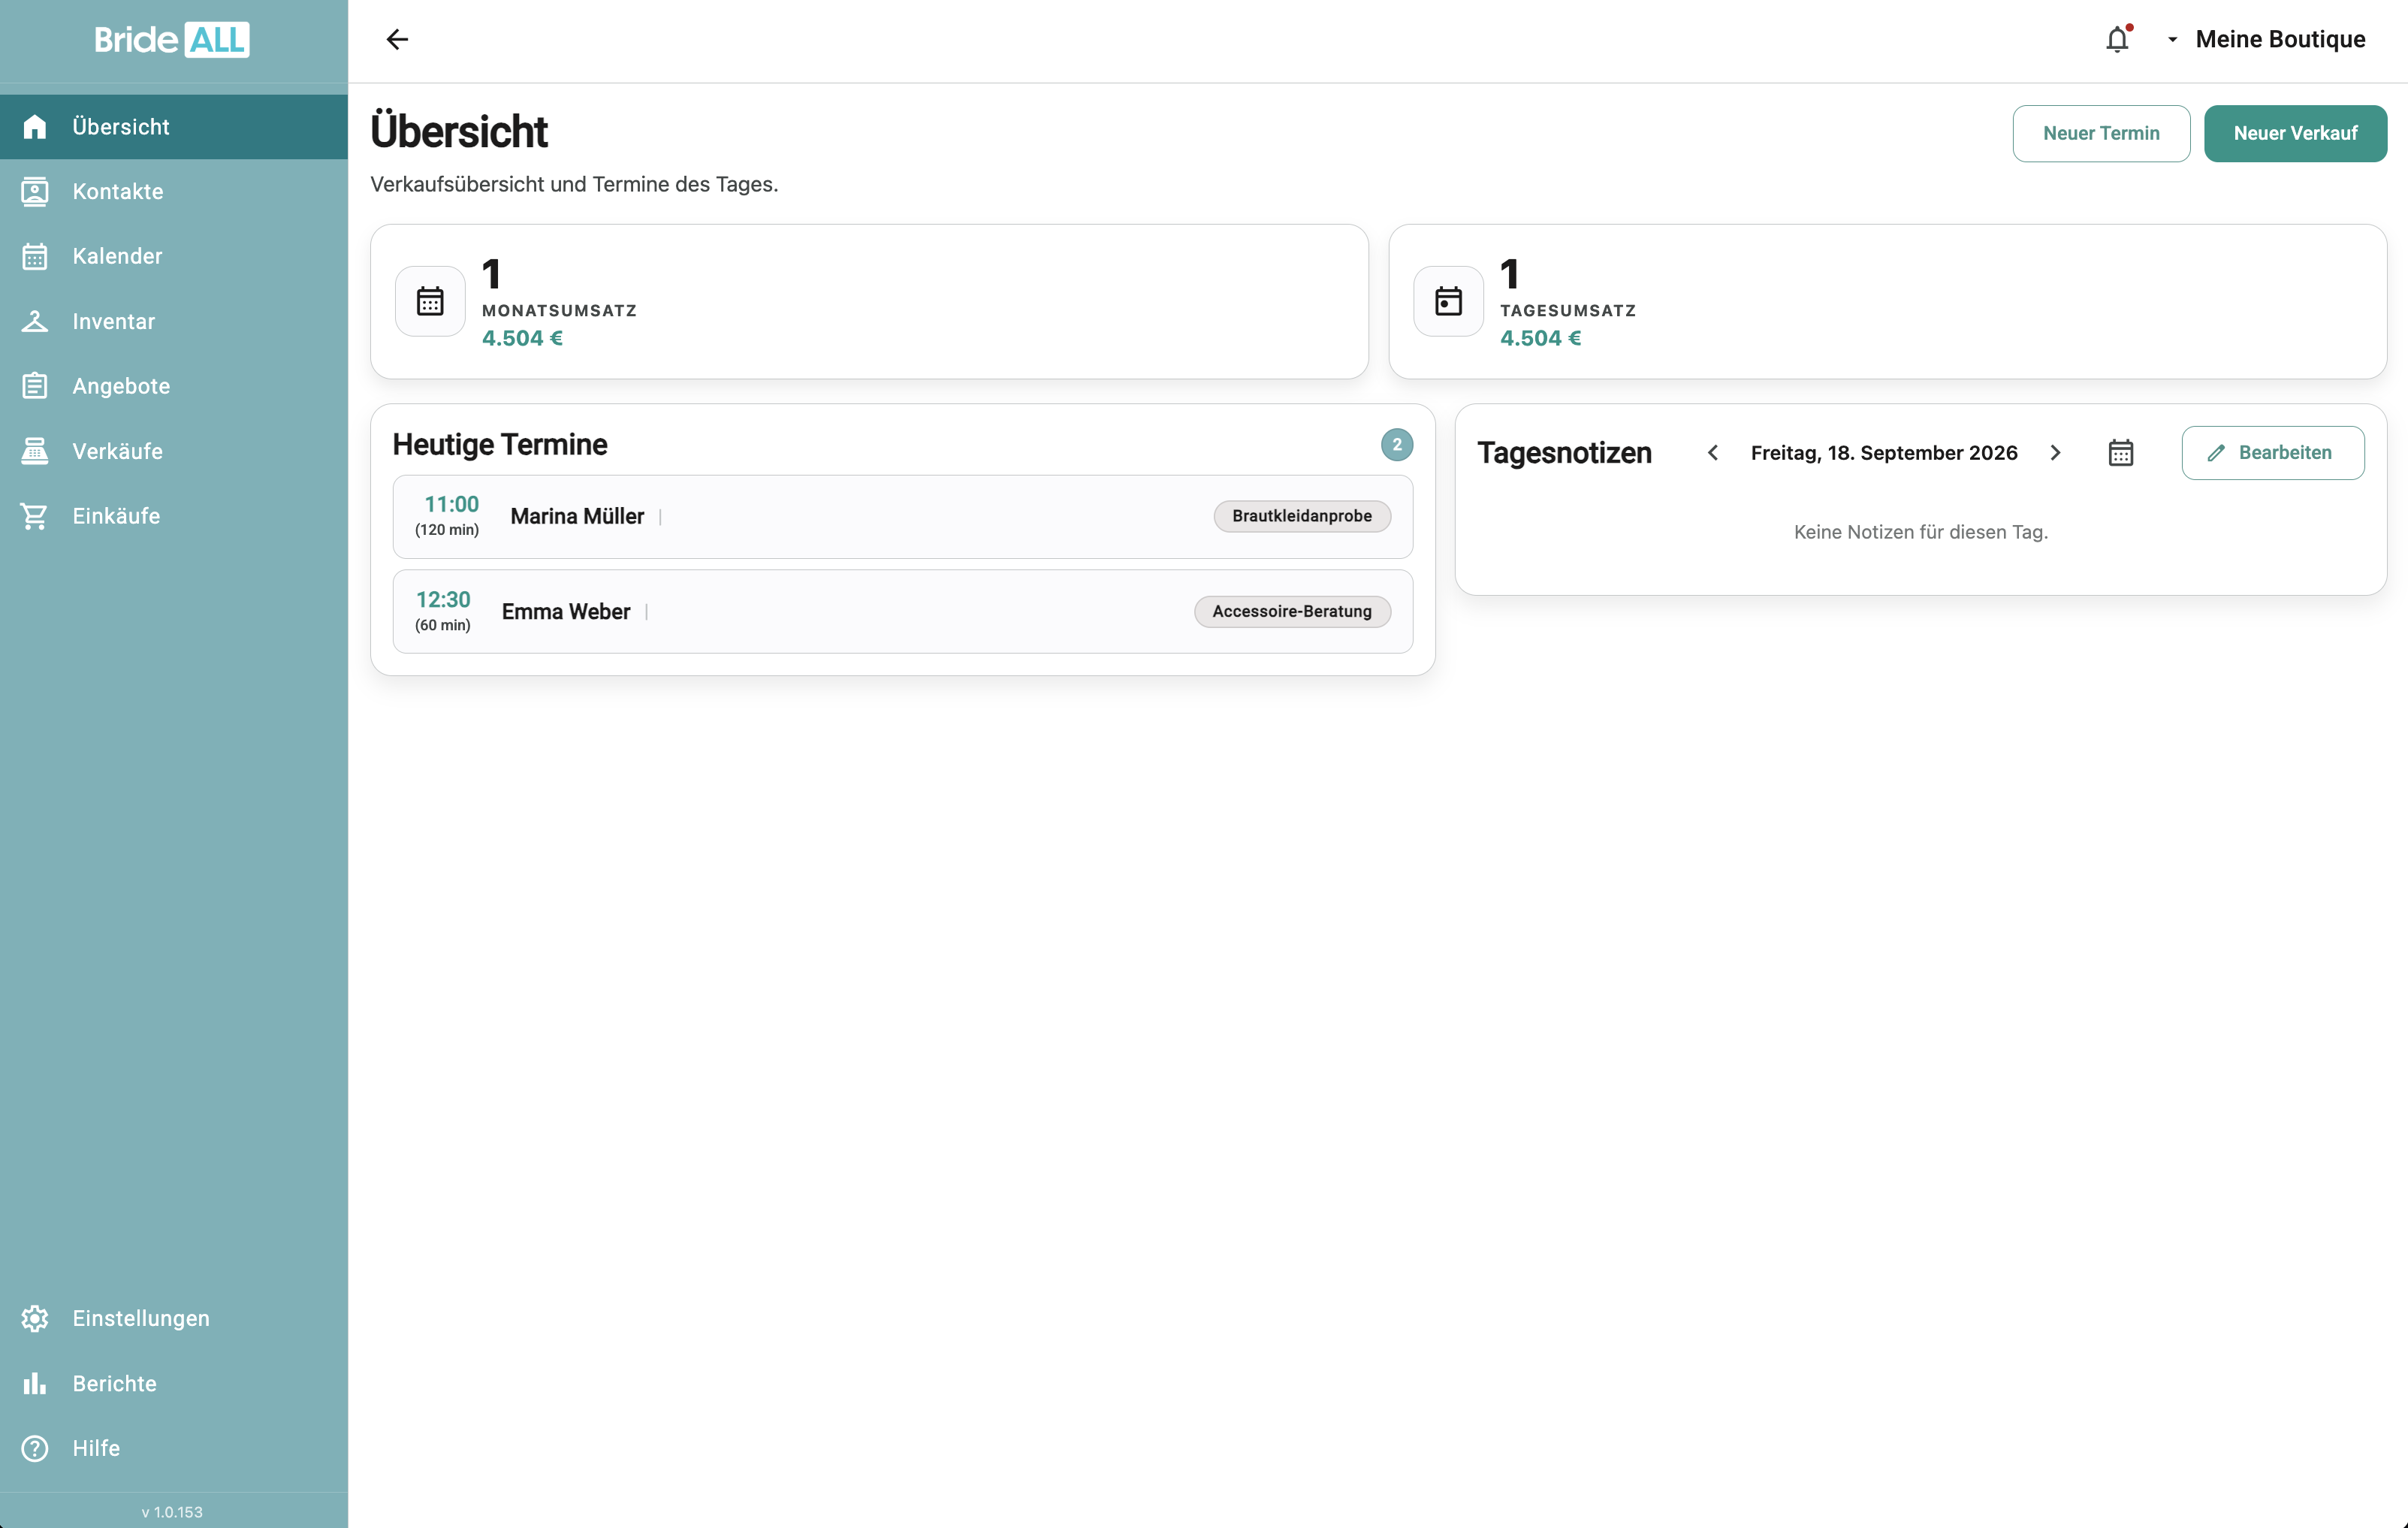Click the Einkäufe shopping cart icon
The image size is (2408, 1528).
pyautogui.click(x=35, y=516)
